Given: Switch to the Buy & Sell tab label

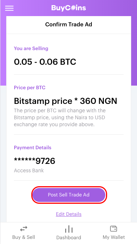Looking at the screenshot, I should point(24,237).
